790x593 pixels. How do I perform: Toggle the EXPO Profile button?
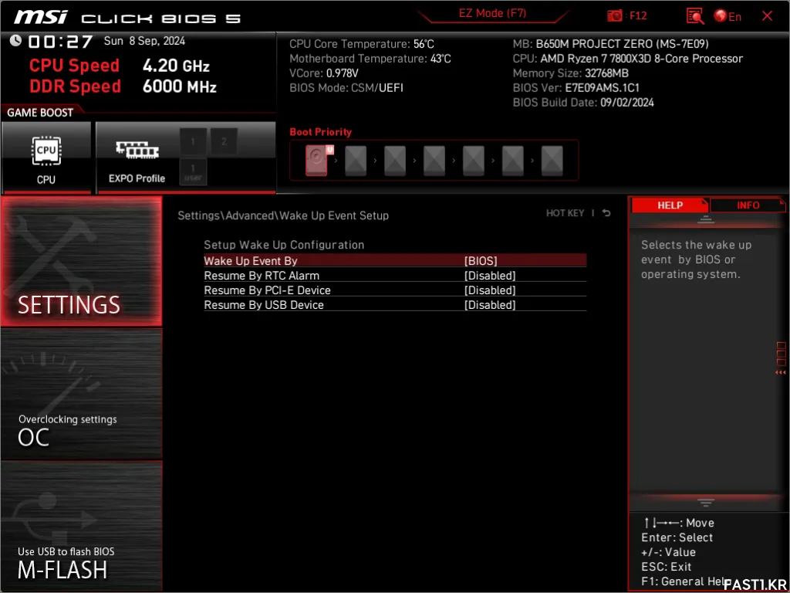pos(137,158)
